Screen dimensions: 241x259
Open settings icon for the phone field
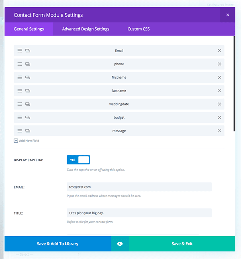28,64
